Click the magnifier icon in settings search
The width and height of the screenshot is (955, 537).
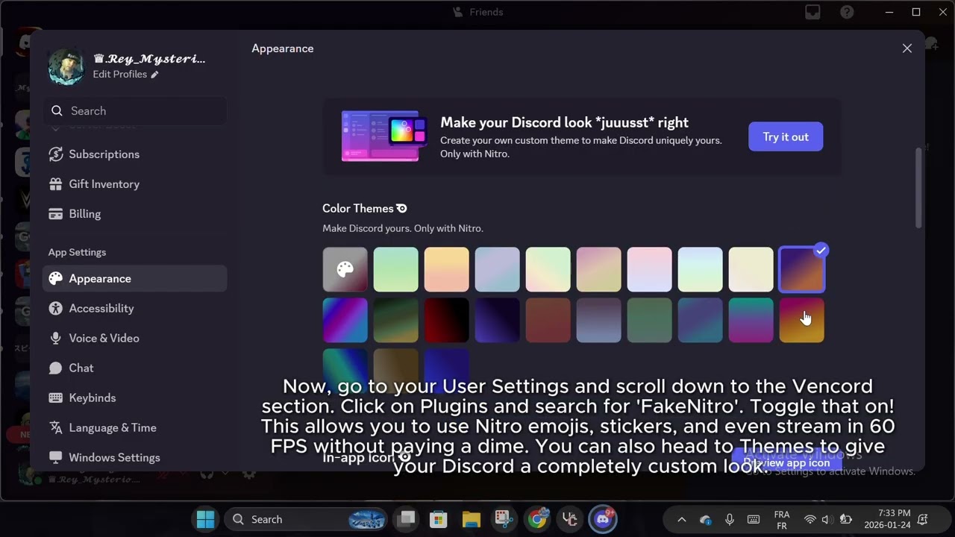57,111
